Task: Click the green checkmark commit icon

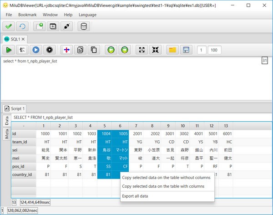Action: tap(9, 26)
